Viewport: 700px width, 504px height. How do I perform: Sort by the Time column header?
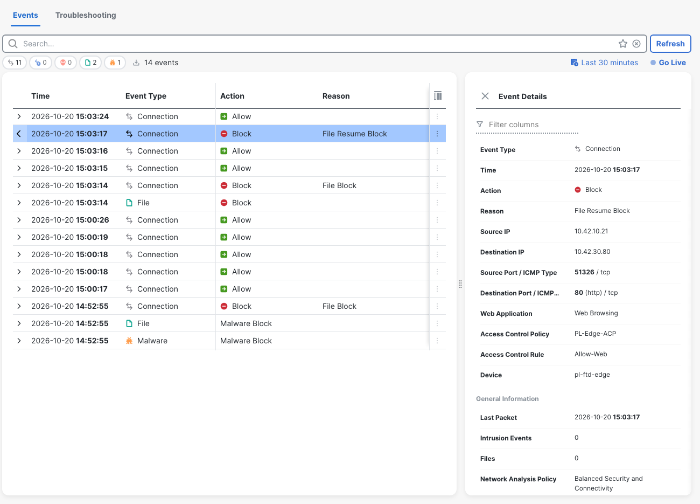[40, 96]
